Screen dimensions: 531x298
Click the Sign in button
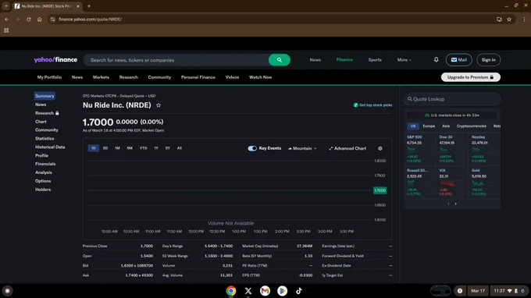click(x=488, y=60)
